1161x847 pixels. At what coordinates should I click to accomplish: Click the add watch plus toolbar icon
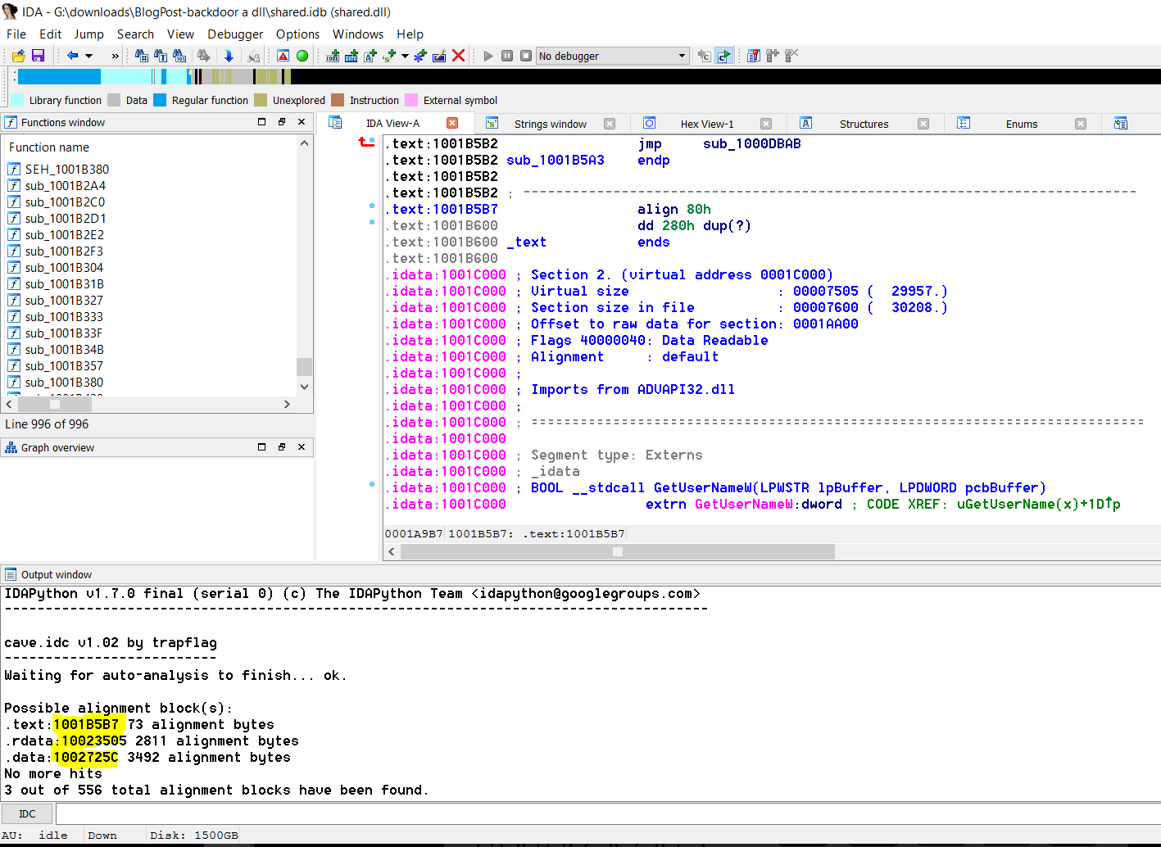[772, 56]
